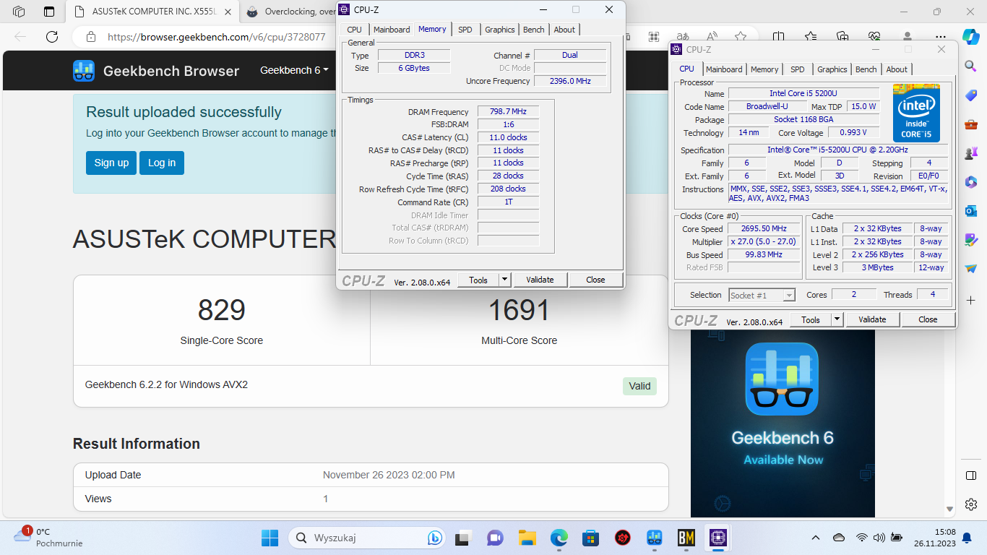This screenshot has height=555, width=987.
Task: Open Edge browser essentials heart icon
Action: [874, 37]
